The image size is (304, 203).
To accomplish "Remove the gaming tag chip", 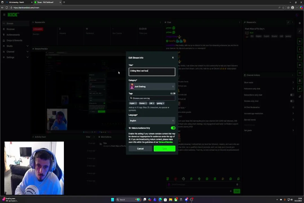I will click(x=163, y=103).
